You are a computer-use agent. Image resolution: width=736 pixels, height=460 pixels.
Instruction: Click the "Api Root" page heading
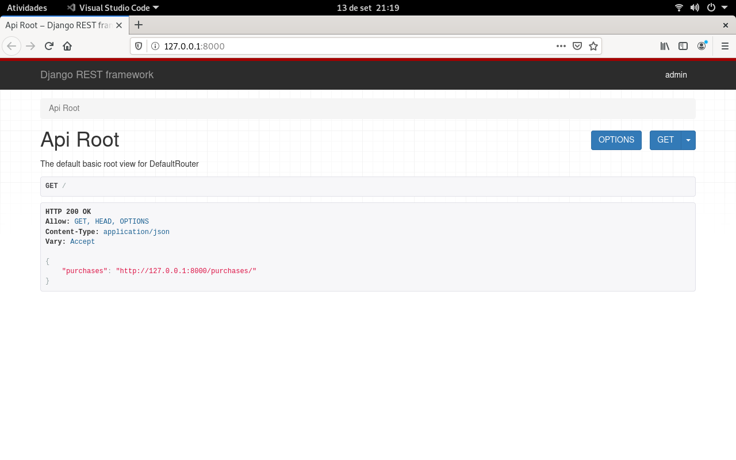(80, 140)
